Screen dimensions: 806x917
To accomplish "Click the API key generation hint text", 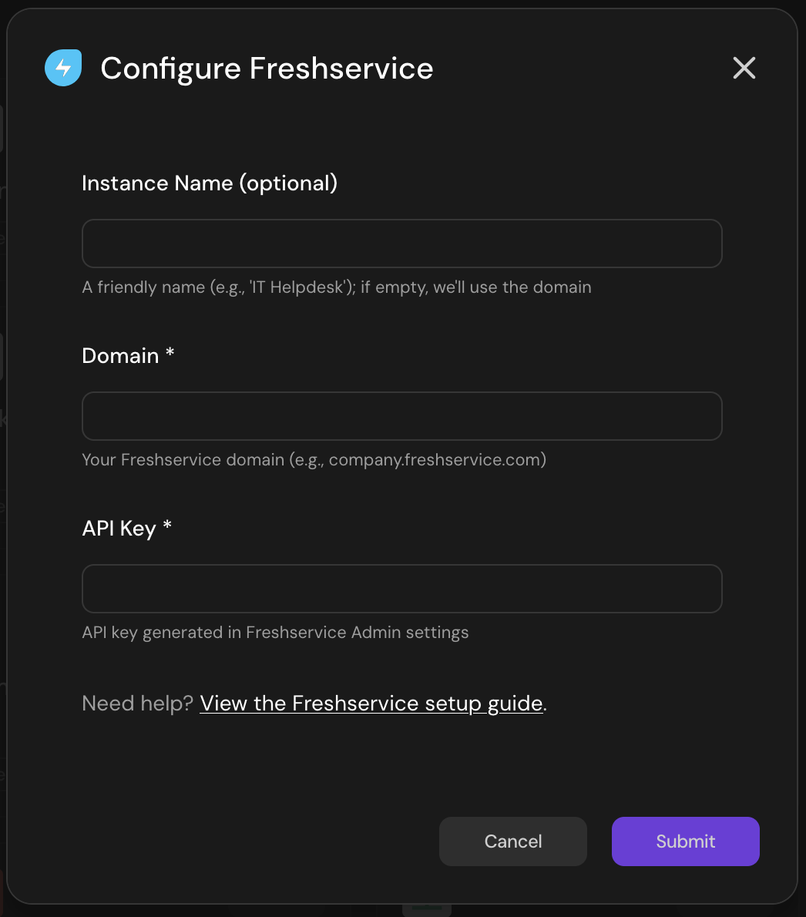I will pos(275,632).
